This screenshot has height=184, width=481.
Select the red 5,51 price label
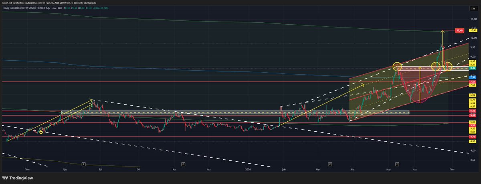(x=473, y=125)
